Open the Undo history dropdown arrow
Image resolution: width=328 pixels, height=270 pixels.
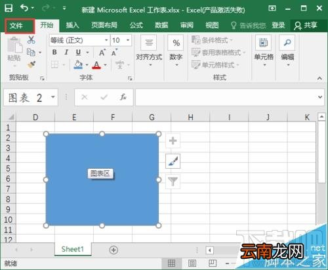(x=33, y=8)
